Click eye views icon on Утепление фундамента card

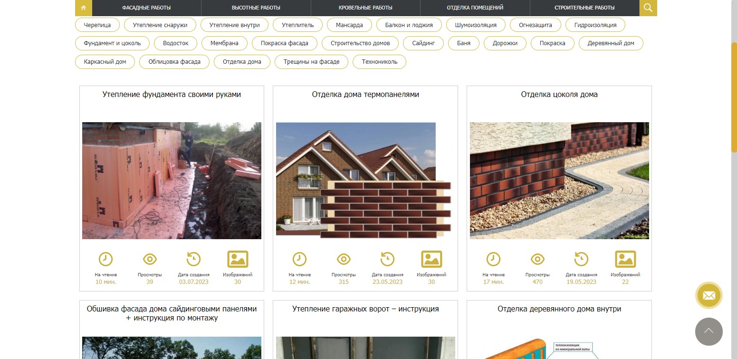click(150, 259)
